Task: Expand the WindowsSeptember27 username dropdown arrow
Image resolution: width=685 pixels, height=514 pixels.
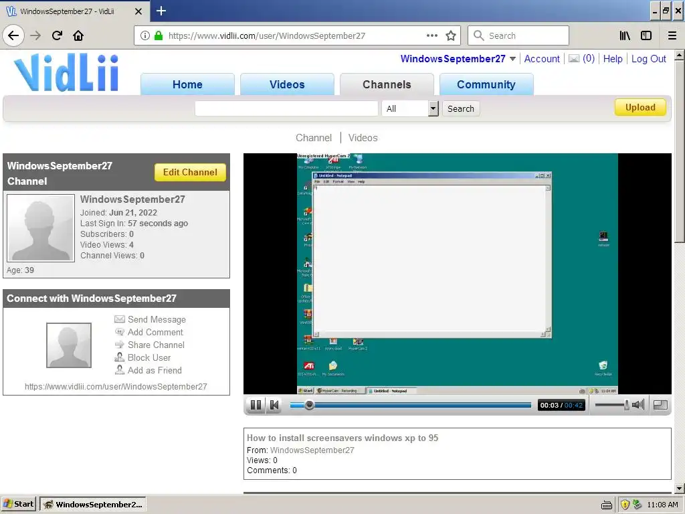Action: pos(513,59)
